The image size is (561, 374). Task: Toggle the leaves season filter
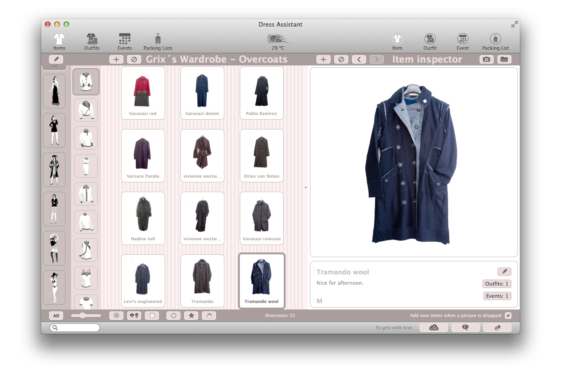[x=134, y=316]
